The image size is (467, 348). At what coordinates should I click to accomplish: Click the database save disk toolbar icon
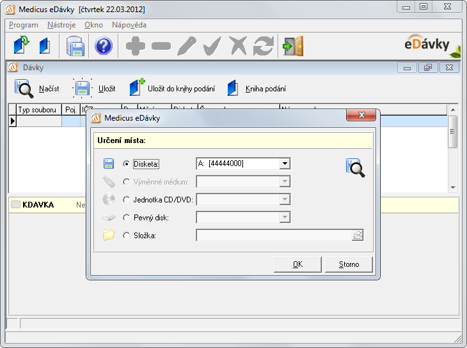75,46
